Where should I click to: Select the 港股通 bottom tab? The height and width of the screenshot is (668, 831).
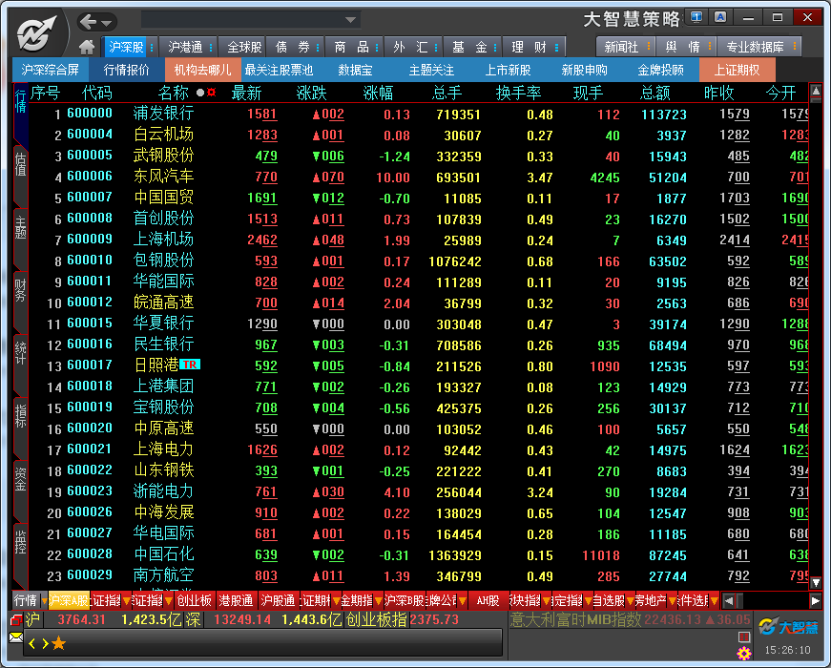pyautogui.click(x=236, y=600)
